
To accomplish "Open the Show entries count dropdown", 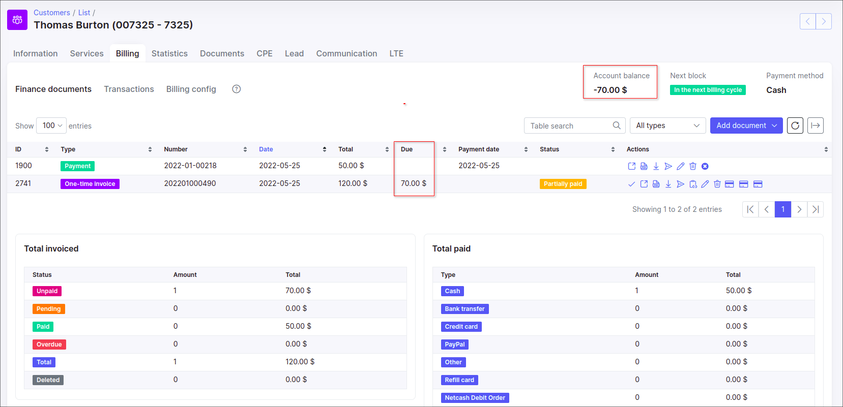I will pyautogui.click(x=51, y=126).
